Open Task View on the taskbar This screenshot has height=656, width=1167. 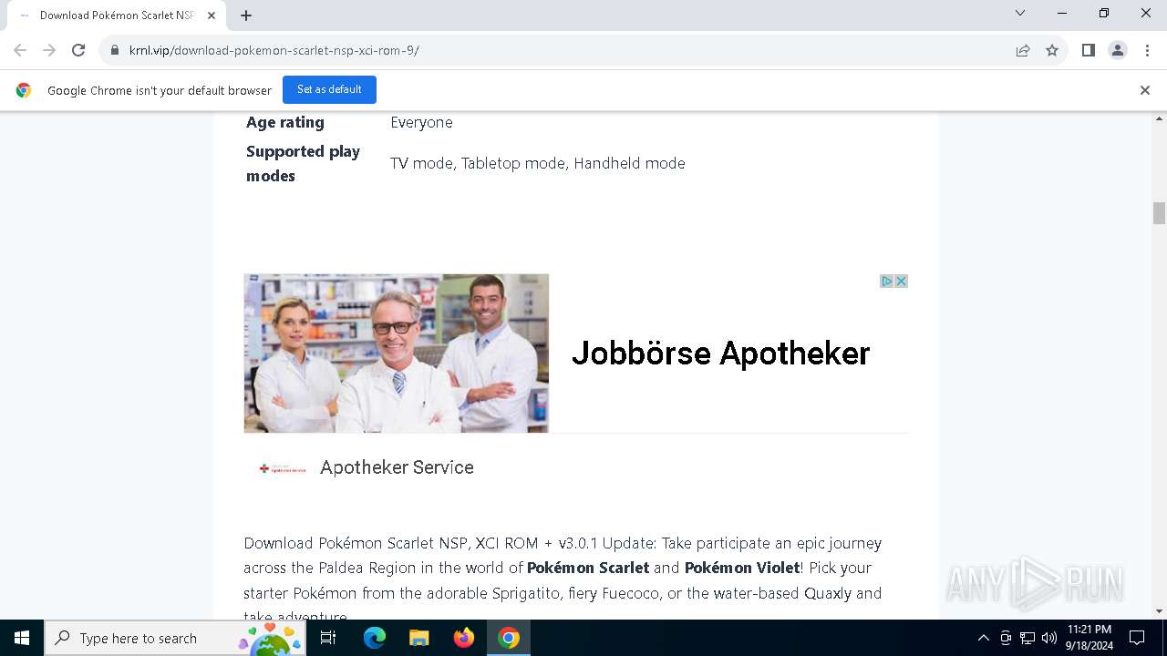click(328, 638)
